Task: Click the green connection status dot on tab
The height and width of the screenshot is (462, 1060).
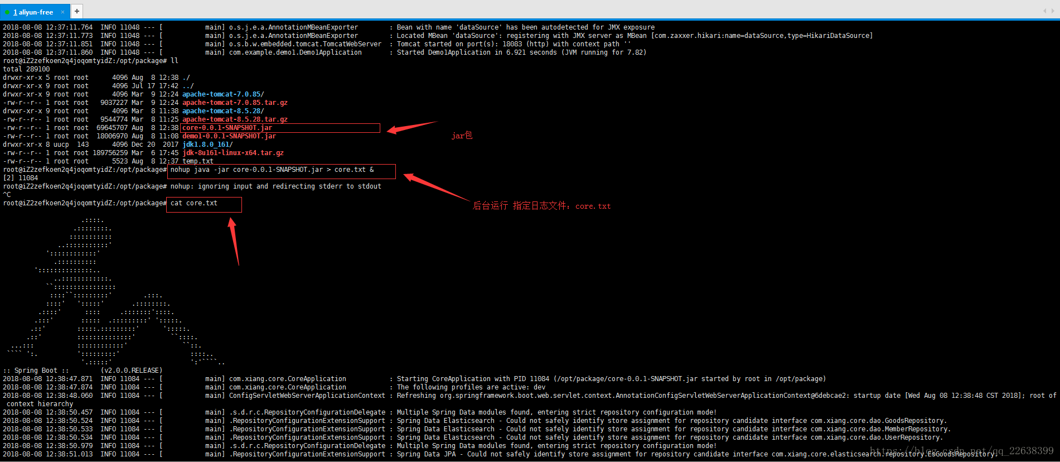Action: (8, 12)
